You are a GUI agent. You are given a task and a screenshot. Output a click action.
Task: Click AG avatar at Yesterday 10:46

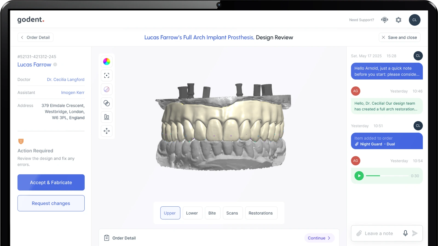356,91
